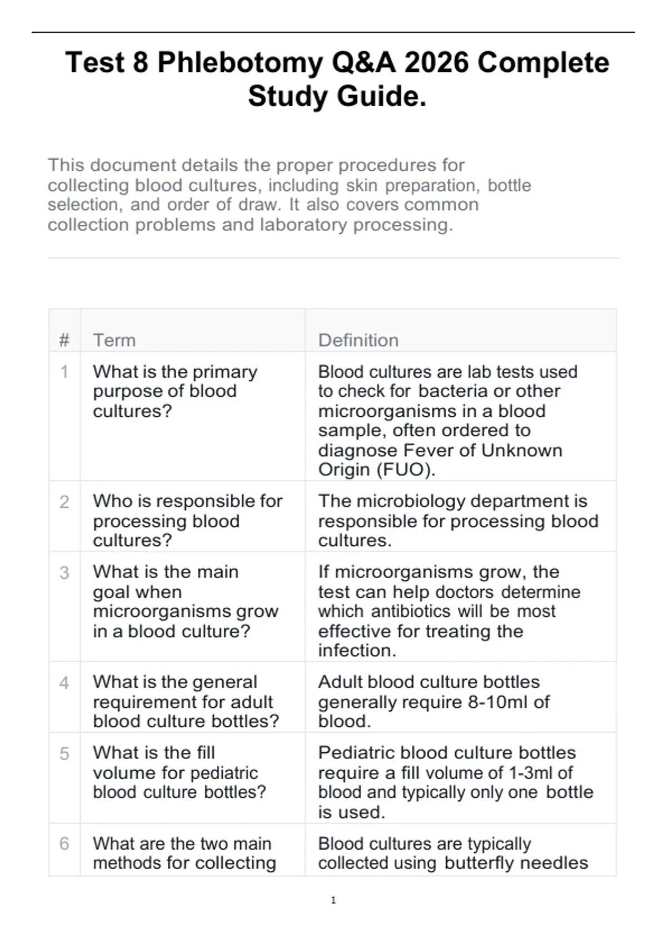Select row 1 primary purpose question

click(175, 391)
